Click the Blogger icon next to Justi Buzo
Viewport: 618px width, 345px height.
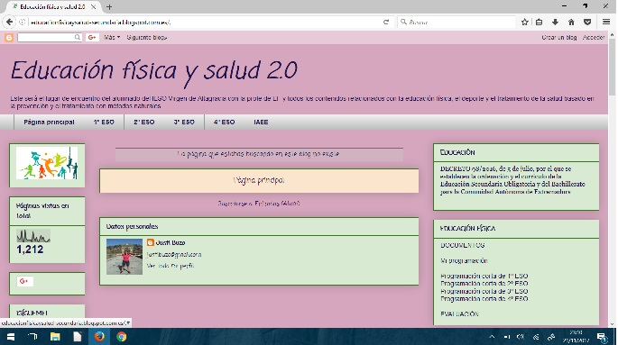[x=150, y=242]
